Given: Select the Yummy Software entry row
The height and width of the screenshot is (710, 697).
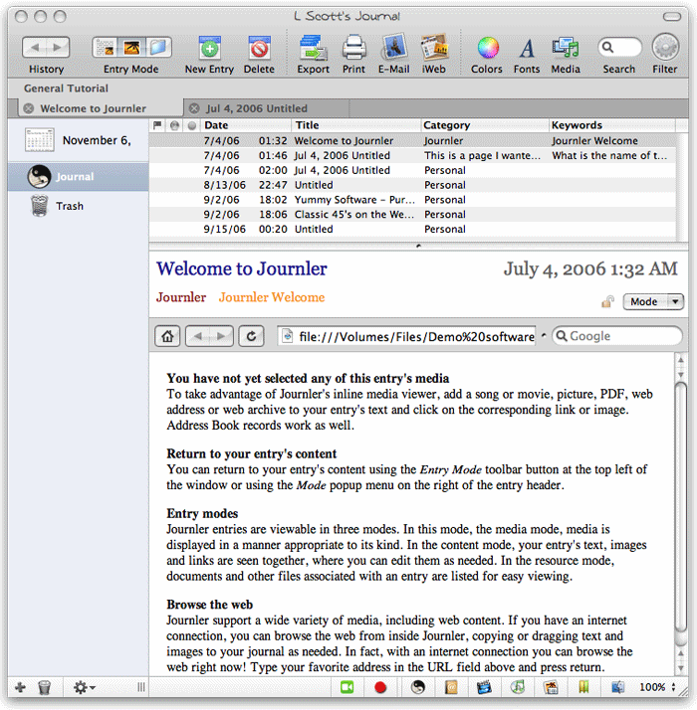Looking at the screenshot, I should click(412, 200).
